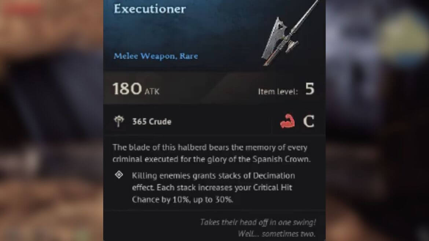Click the red flexed arm strength icon
The image size is (429, 241).
click(287, 121)
